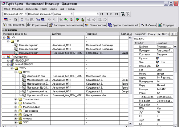
Task: Open the Смета tab in right panel
Action: coord(151,34)
